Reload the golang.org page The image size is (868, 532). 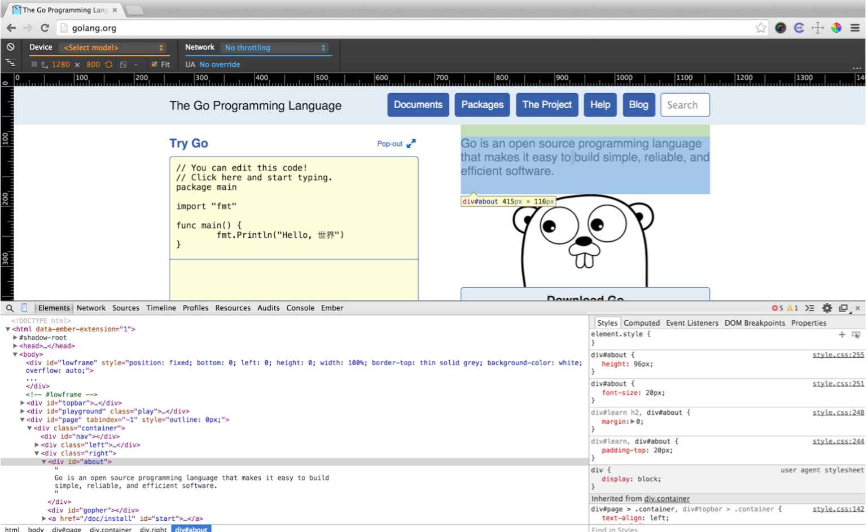pyautogui.click(x=45, y=28)
